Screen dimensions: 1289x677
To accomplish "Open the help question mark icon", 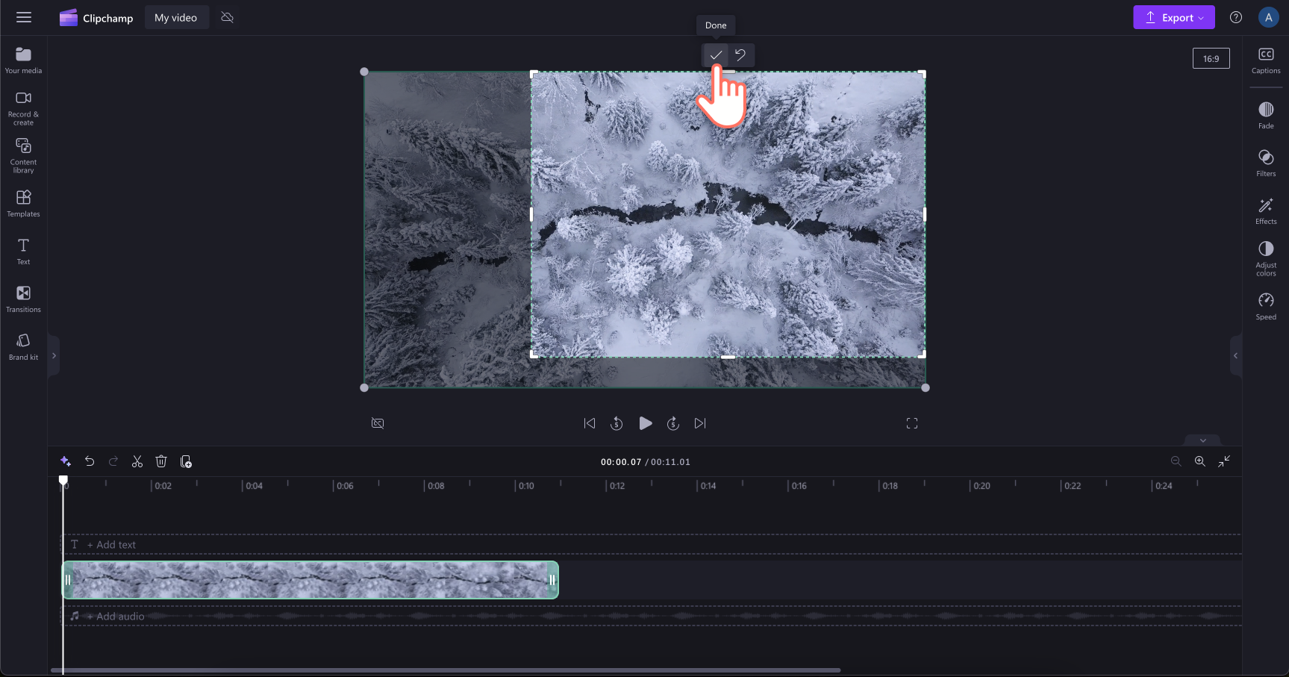I will point(1236,17).
